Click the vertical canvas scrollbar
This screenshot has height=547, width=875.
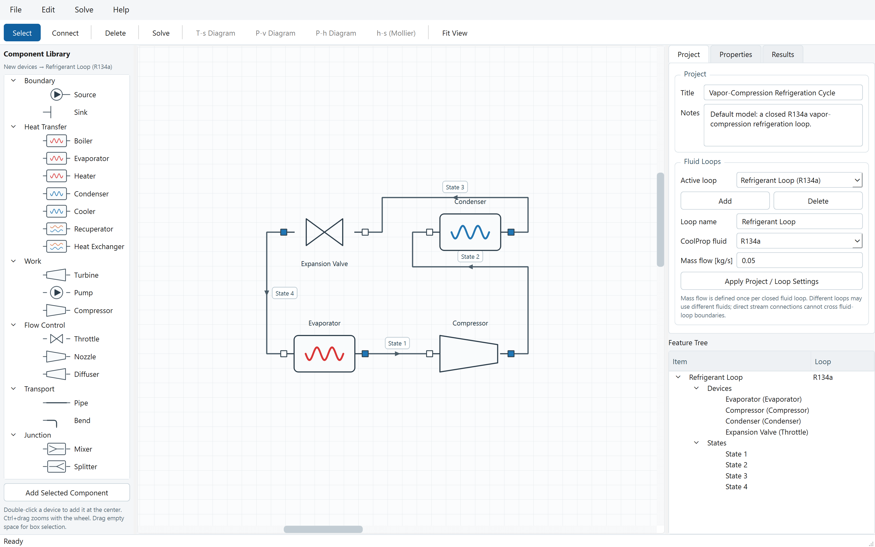click(x=660, y=220)
